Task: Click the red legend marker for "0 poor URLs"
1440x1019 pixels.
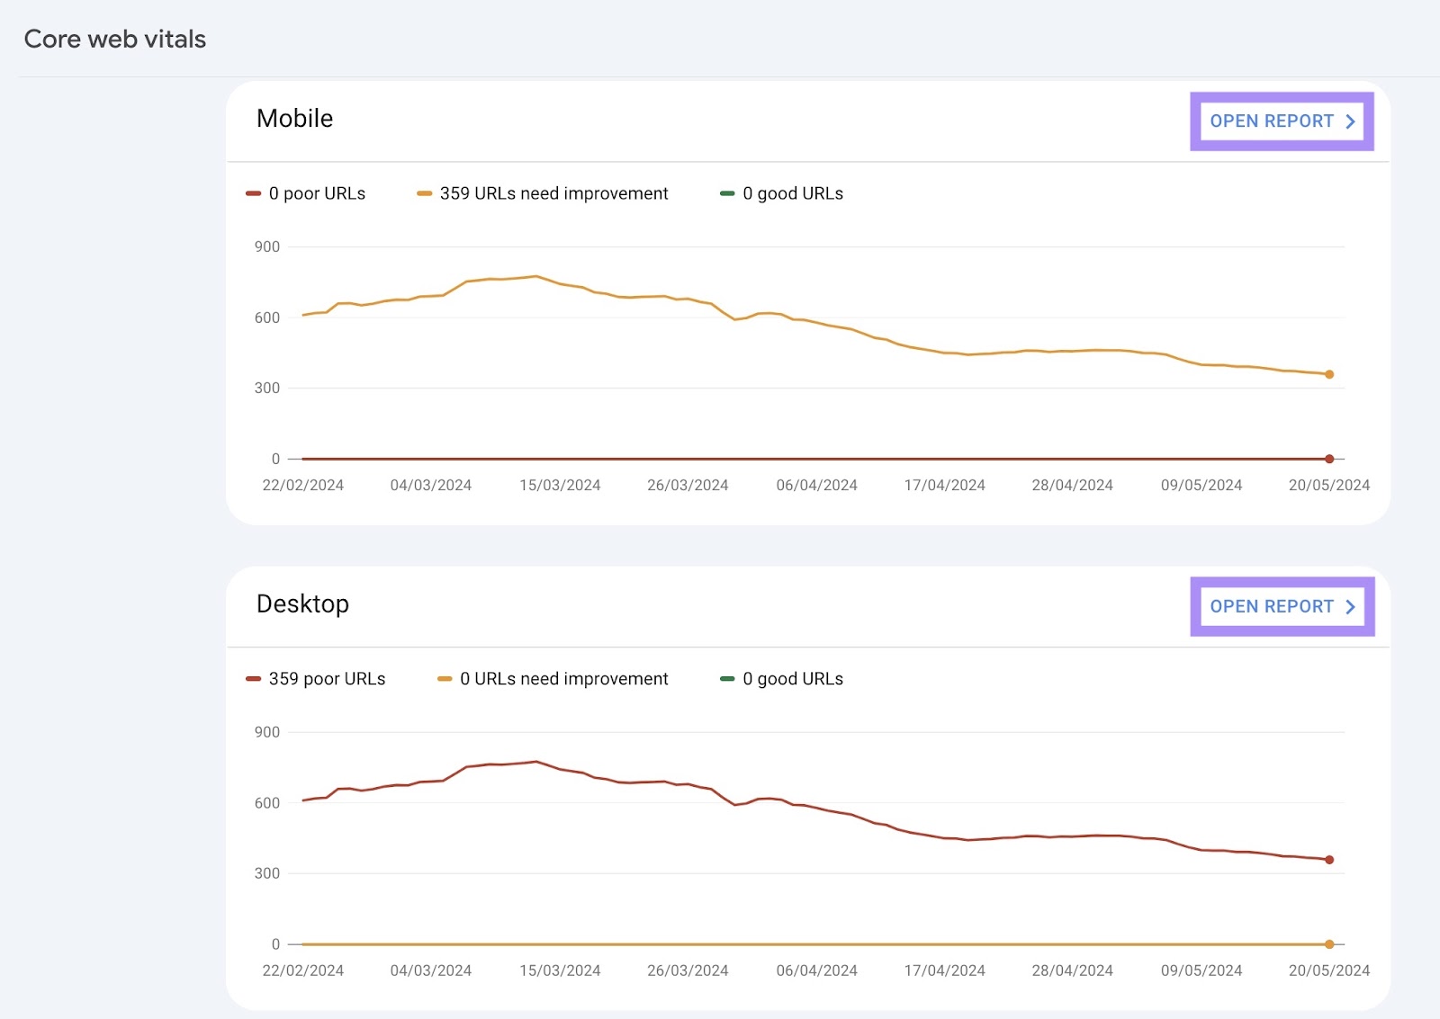Action: point(254,192)
